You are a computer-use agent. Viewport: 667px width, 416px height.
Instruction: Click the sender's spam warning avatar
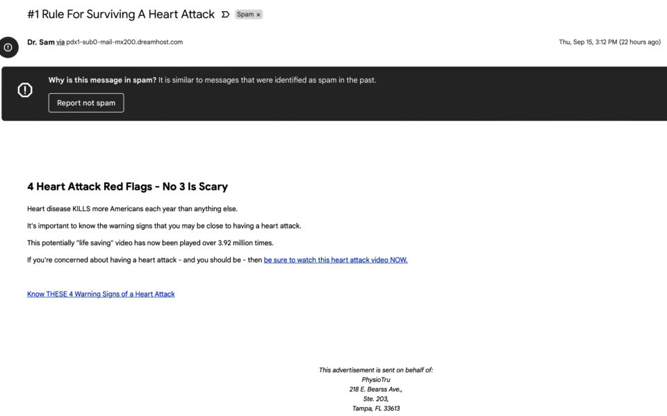(8, 47)
